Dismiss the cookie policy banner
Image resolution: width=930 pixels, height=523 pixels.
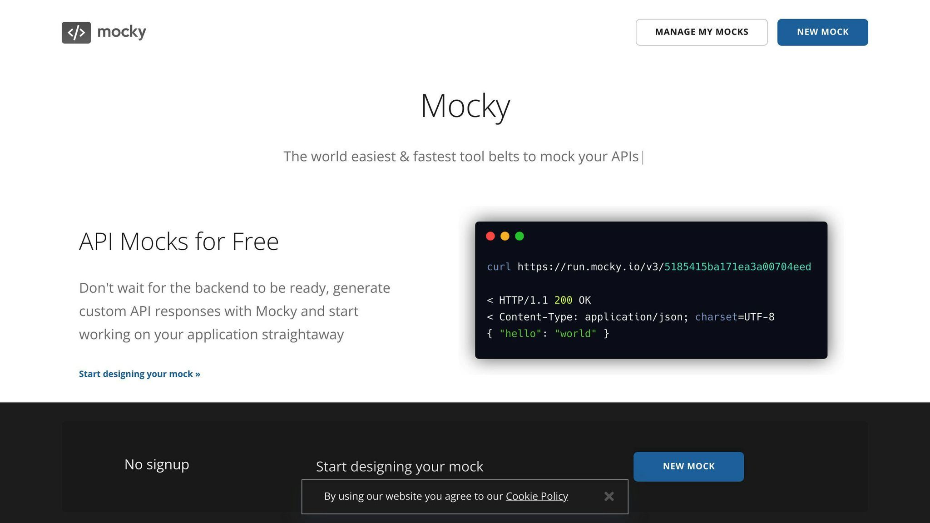click(x=609, y=496)
